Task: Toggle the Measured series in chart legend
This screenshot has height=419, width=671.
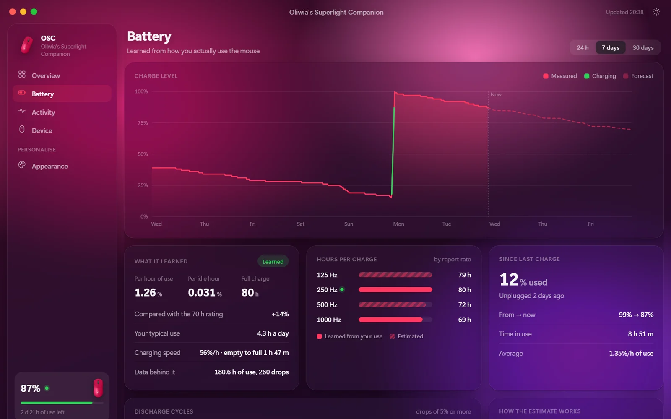Action: tap(560, 76)
